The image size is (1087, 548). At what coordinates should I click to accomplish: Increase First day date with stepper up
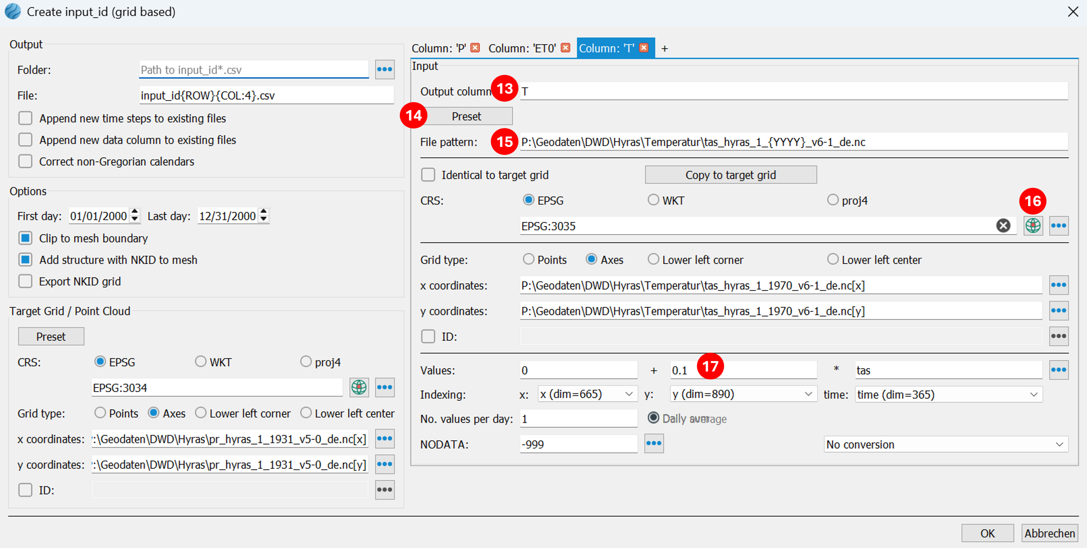click(x=135, y=212)
